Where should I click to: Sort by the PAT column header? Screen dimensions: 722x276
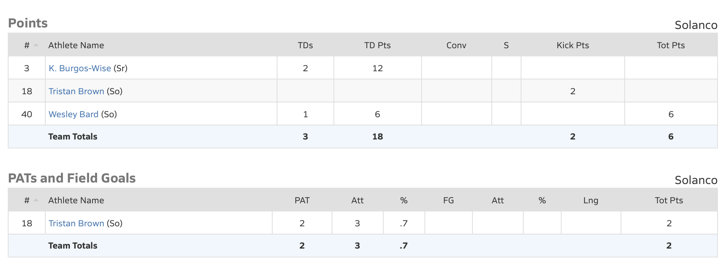point(302,200)
